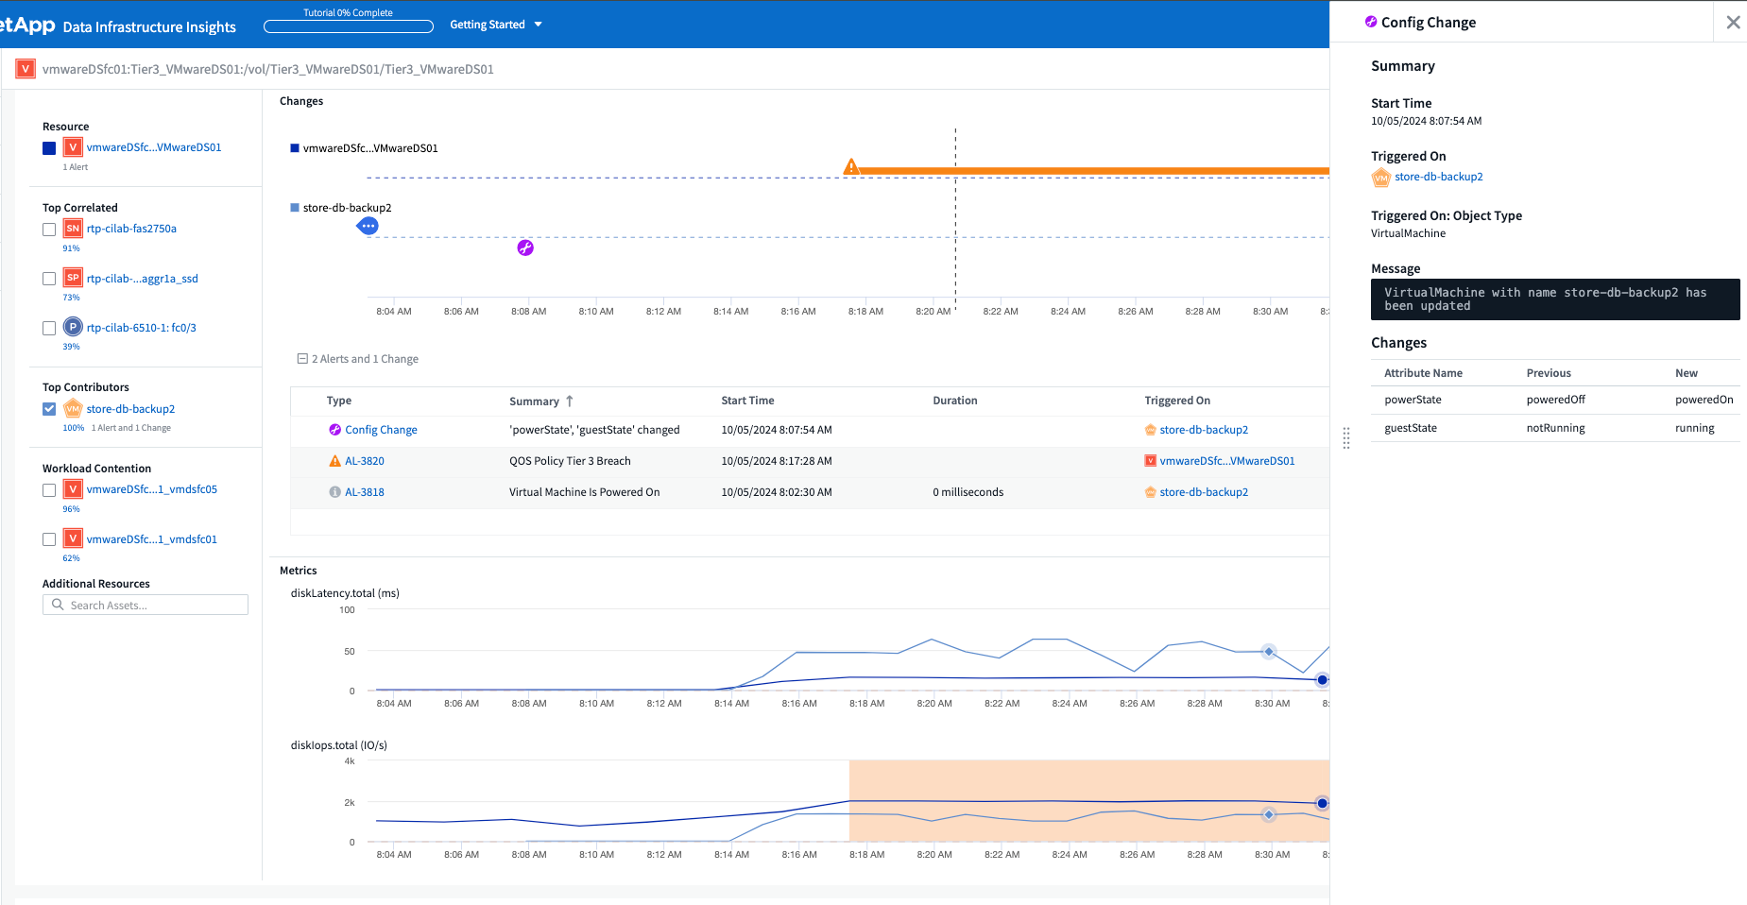Click the red volume icon in breadcrumb
This screenshot has height=905, width=1747.
coord(26,69)
